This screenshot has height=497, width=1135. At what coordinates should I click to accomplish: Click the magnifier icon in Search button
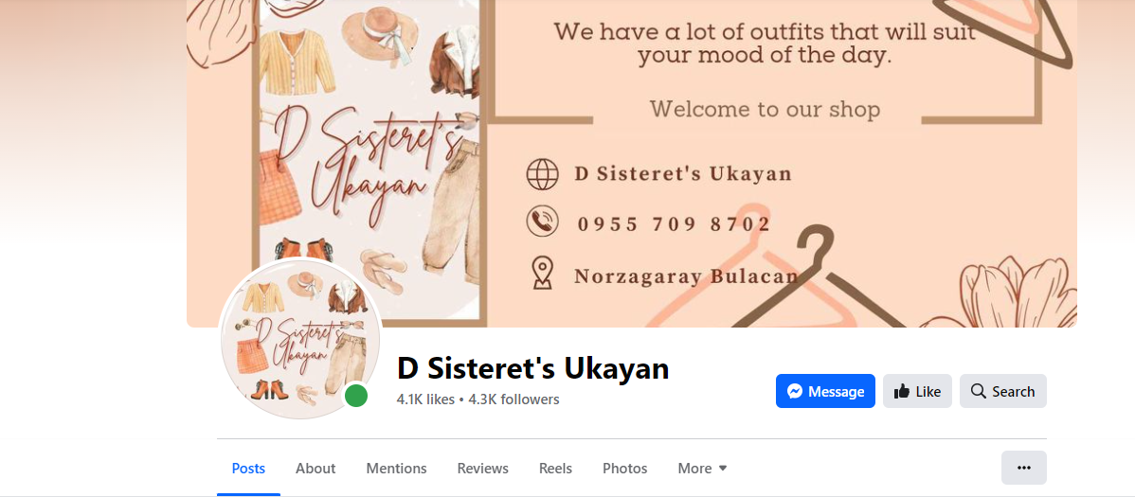point(979,391)
